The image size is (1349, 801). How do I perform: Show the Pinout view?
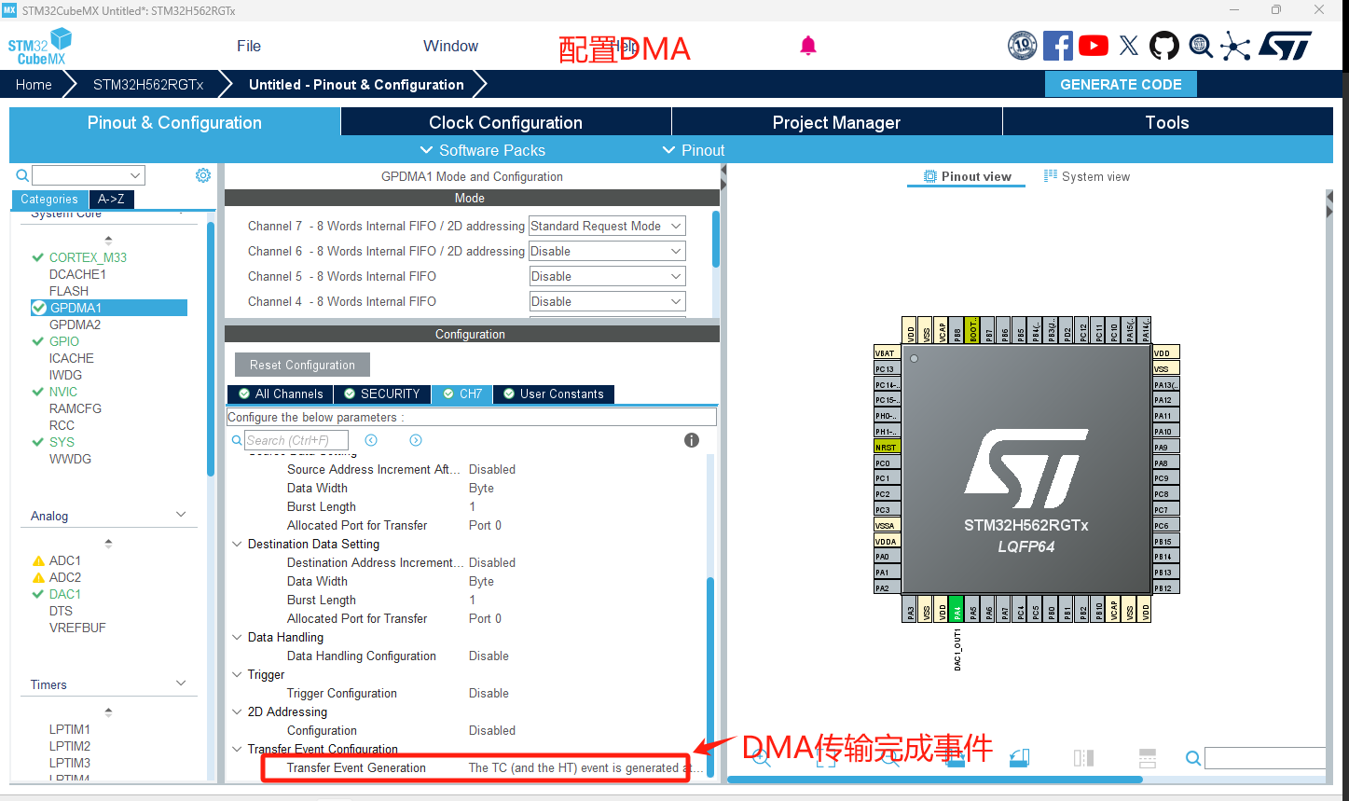tap(967, 176)
